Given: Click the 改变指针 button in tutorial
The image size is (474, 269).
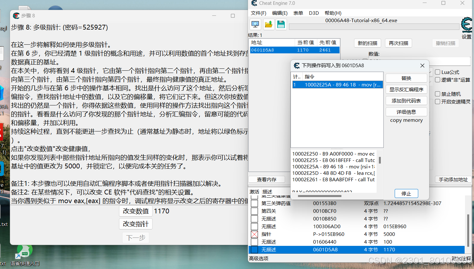Looking at the screenshot, I should point(135,224).
